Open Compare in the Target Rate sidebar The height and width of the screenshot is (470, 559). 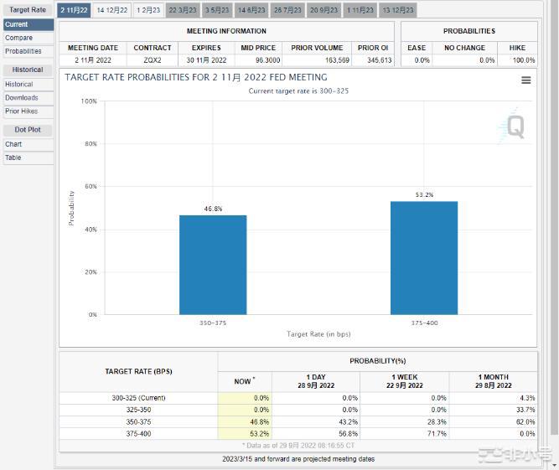pos(18,38)
